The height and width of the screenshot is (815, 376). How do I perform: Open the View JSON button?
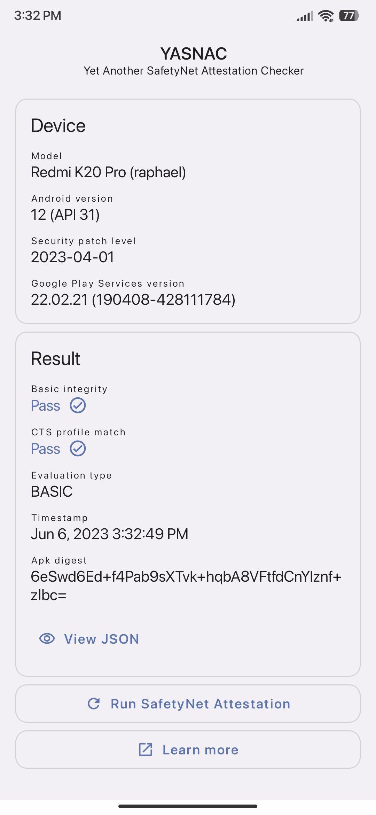89,639
